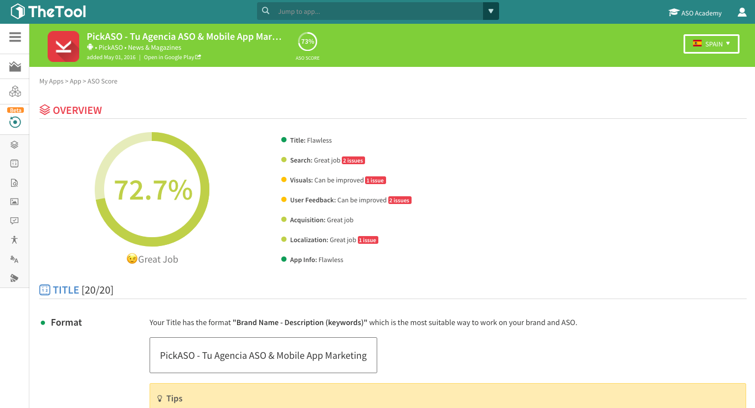This screenshot has height=408, width=755.
Task: Click the search magnifier icon in top bar
Action: click(x=266, y=11)
